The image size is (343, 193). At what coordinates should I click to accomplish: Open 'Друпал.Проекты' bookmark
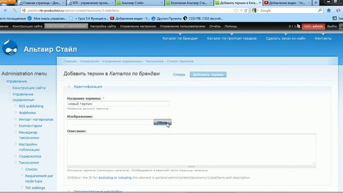[167, 19]
